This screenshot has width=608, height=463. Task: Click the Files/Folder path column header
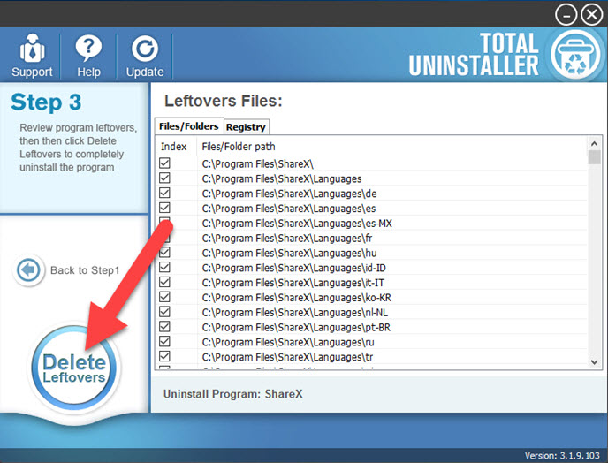pyautogui.click(x=239, y=147)
